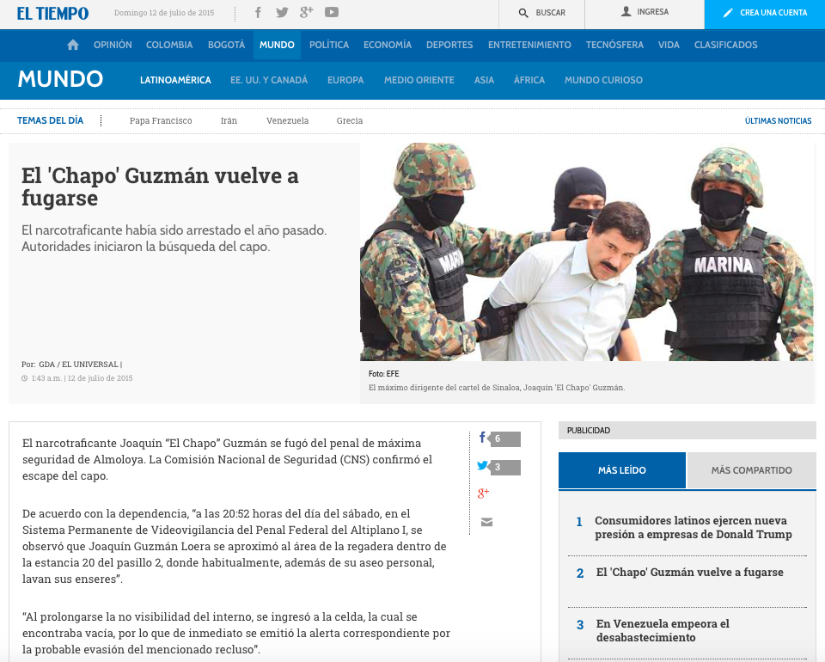Image resolution: width=825 pixels, height=662 pixels.
Task: Share article on Twitter via sidebar icon
Action: 483,467
